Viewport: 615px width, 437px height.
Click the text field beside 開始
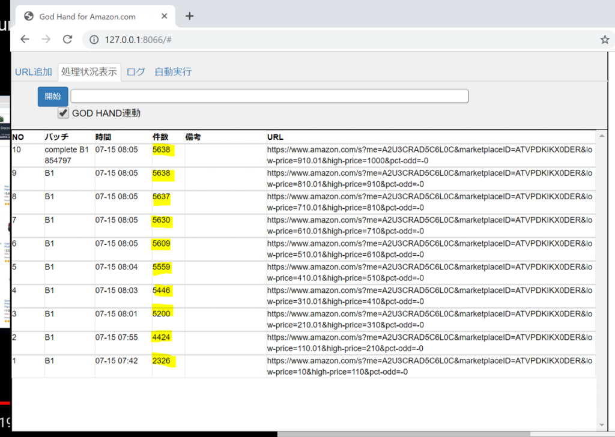(270, 96)
